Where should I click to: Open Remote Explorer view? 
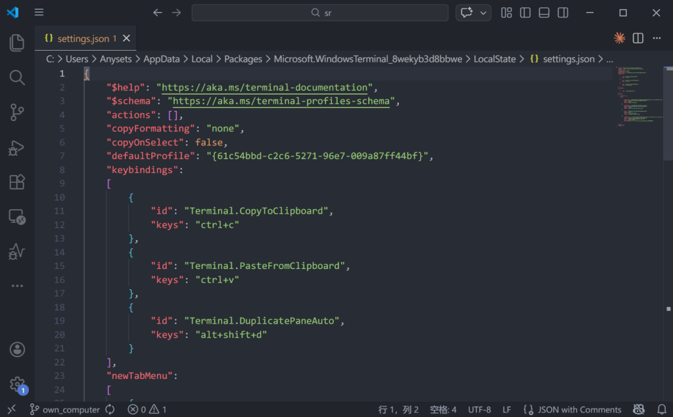point(17,217)
